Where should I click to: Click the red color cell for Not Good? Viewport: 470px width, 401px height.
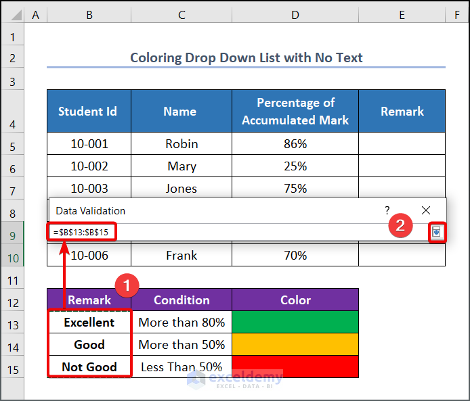coord(295,367)
